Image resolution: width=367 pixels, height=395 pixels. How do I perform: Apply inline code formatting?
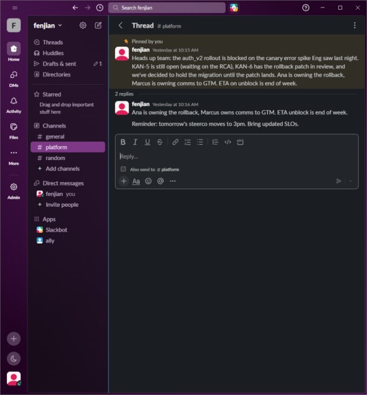[228, 142]
